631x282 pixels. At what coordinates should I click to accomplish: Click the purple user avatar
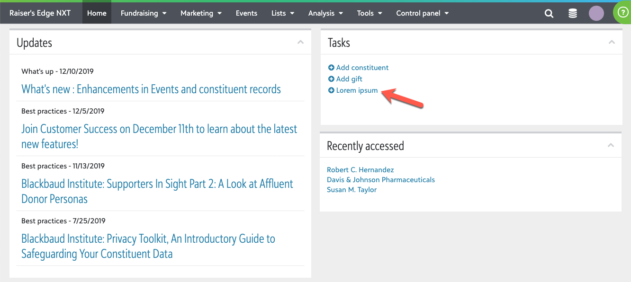click(x=596, y=13)
